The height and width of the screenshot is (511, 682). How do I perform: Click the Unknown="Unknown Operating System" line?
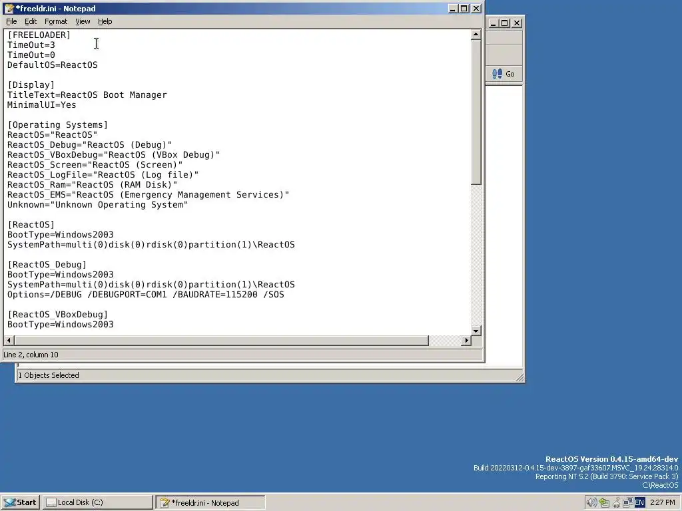coord(97,205)
